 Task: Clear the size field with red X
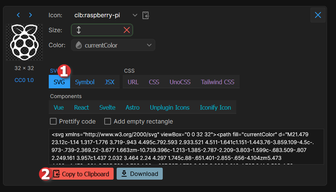(x=127, y=30)
